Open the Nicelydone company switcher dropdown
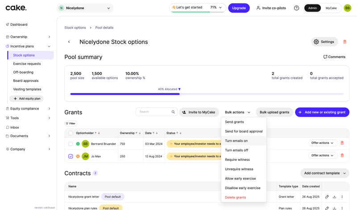 click(85, 8)
